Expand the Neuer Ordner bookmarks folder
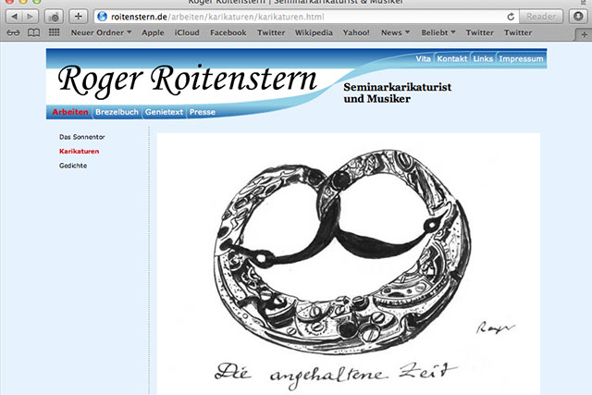Viewport: 592px width, 395px height. click(101, 32)
